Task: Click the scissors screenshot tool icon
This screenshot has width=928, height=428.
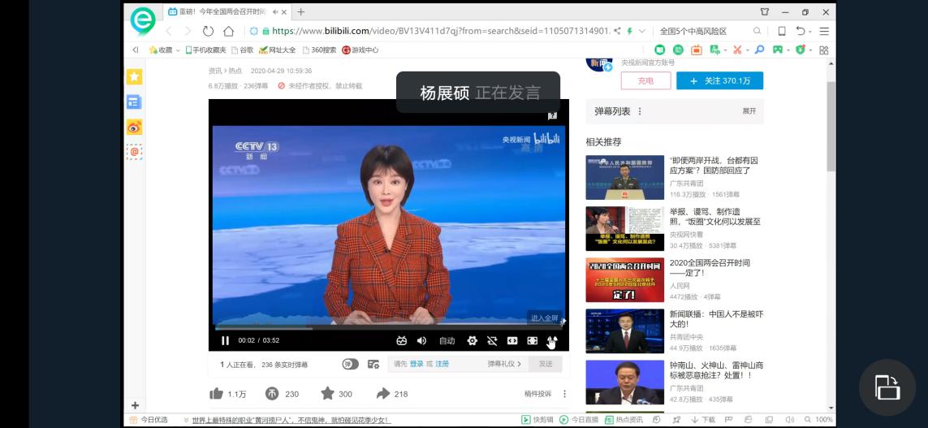Action: tap(737, 50)
